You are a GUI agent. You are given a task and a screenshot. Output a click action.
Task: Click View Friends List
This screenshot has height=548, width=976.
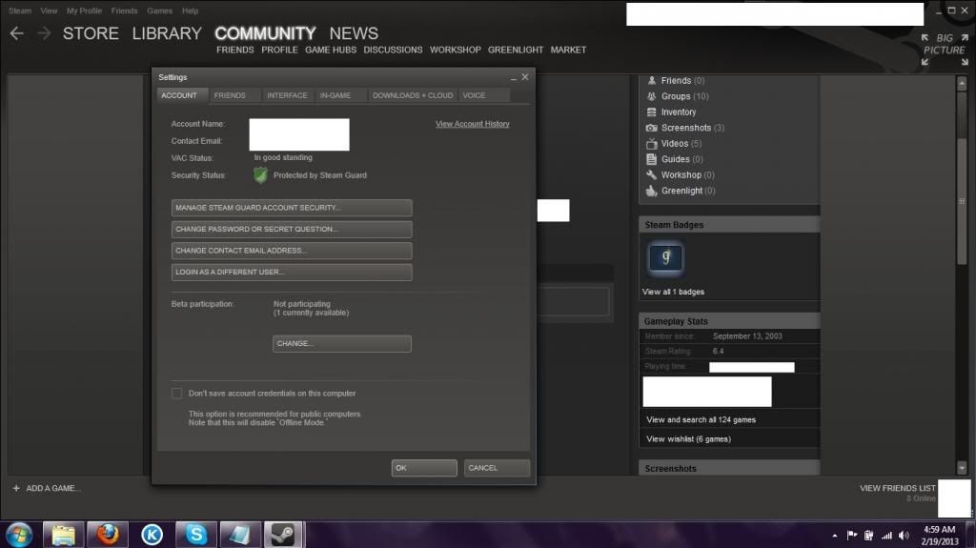[898, 488]
